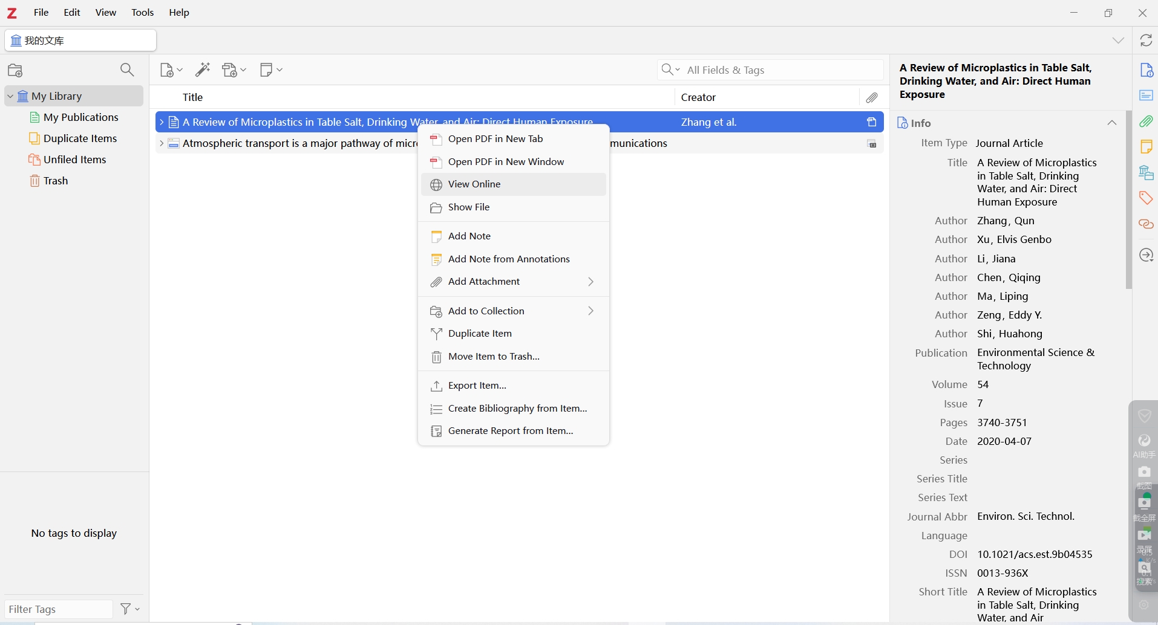Open the tag selector actions dropdown

(130, 609)
